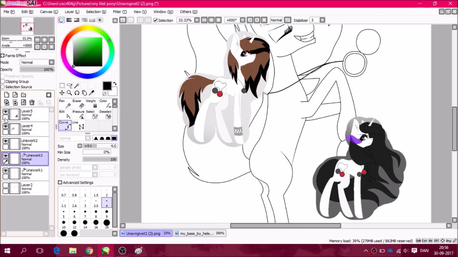Open the Filter menu
458x257 pixels.
pyautogui.click(x=120, y=12)
